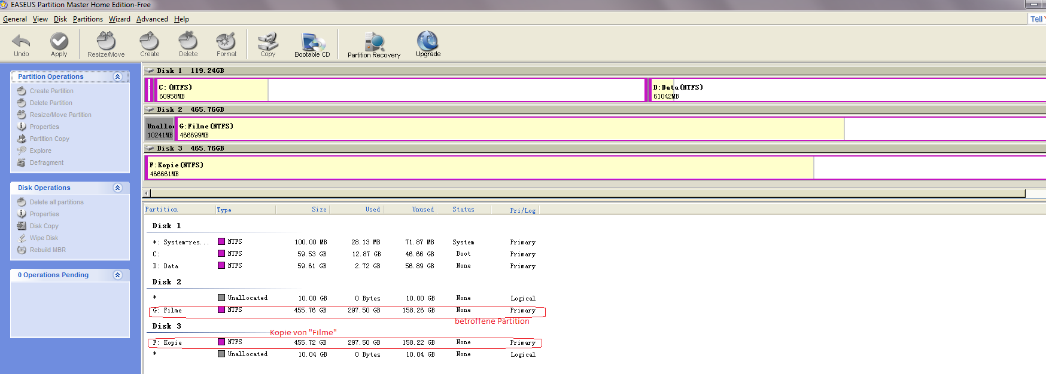Select the F: Kopie partition list row
This screenshot has width=1046, height=374.
[344, 342]
